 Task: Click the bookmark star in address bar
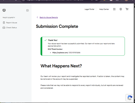[x=96, y=0]
